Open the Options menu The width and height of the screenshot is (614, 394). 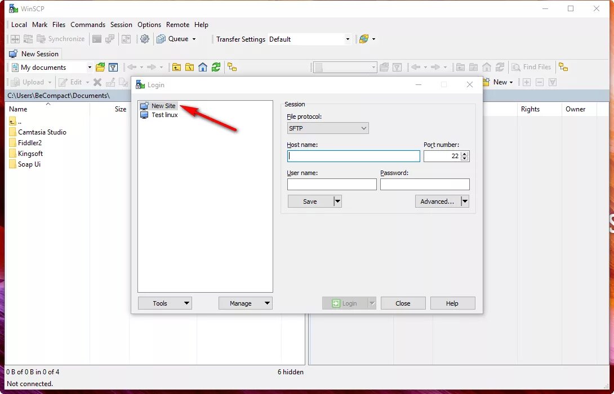[149, 25]
